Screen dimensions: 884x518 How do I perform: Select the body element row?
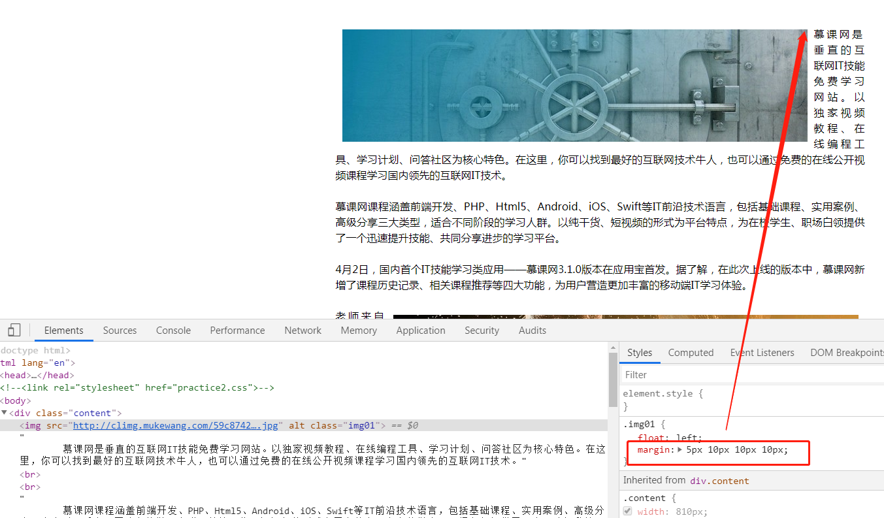[x=304, y=400]
